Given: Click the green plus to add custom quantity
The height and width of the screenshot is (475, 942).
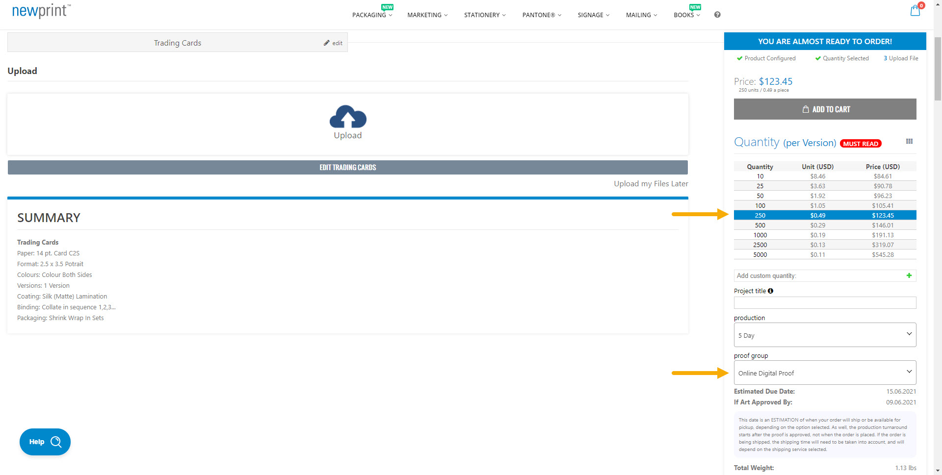Looking at the screenshot, I should pos(909,275).
